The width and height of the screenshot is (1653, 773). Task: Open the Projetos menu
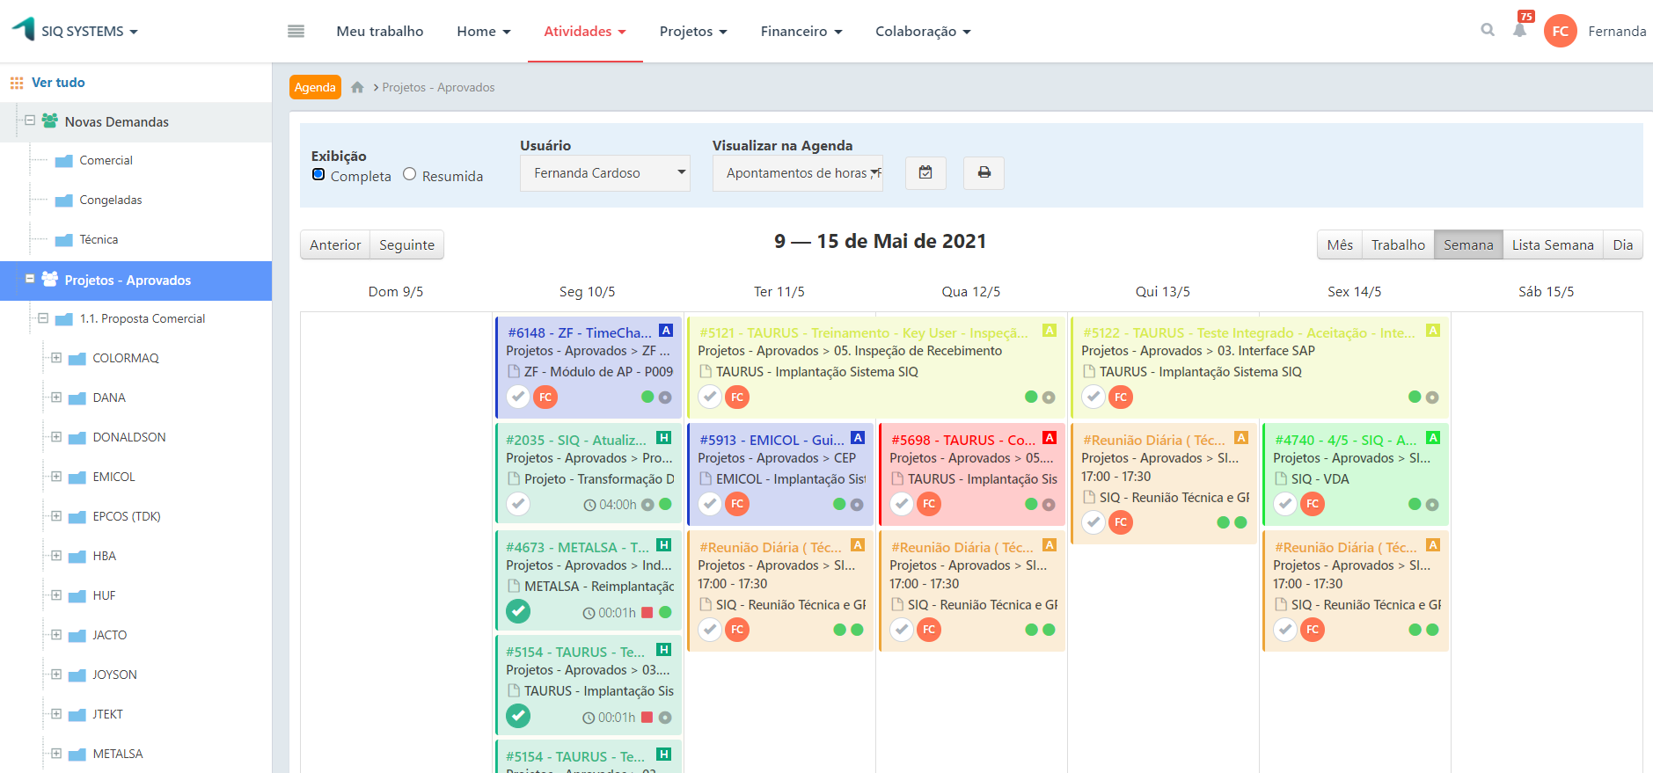point(693,32)
